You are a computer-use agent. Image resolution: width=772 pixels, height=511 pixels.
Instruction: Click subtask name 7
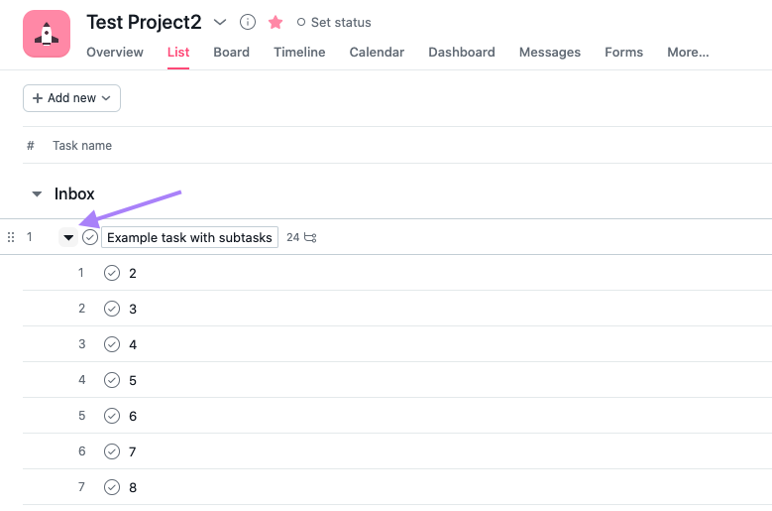(133, 451)
